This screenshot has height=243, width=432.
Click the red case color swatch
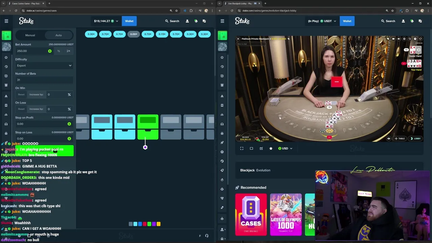tap(144, 224)
